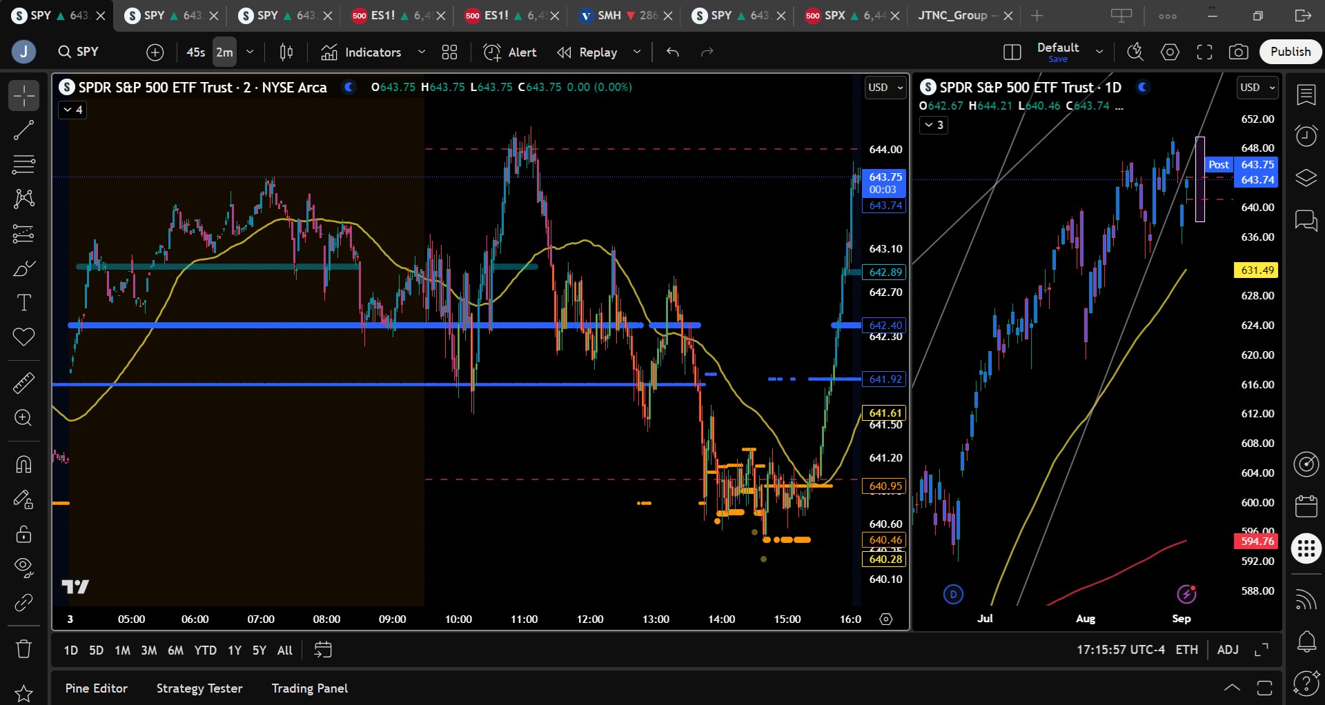
Task: Open the chart patterns tool
Action: click(x=23, y=199)
